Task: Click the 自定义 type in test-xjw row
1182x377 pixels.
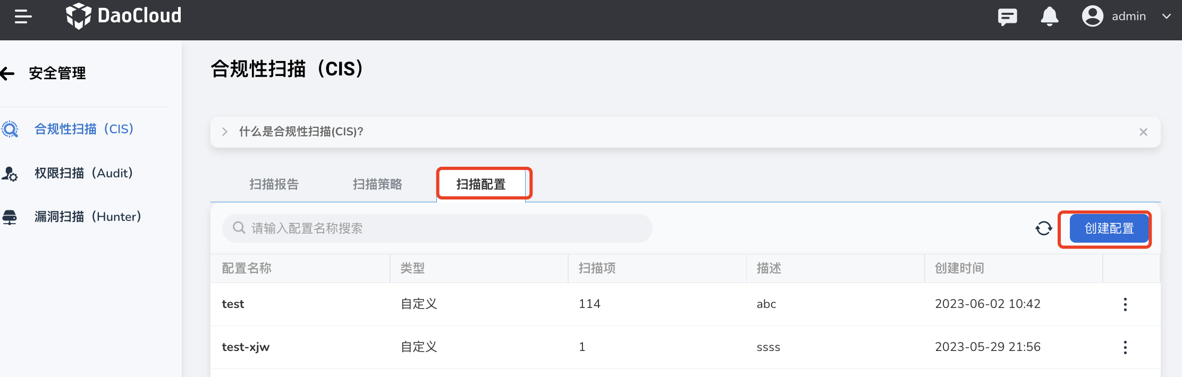Action: 419,347
